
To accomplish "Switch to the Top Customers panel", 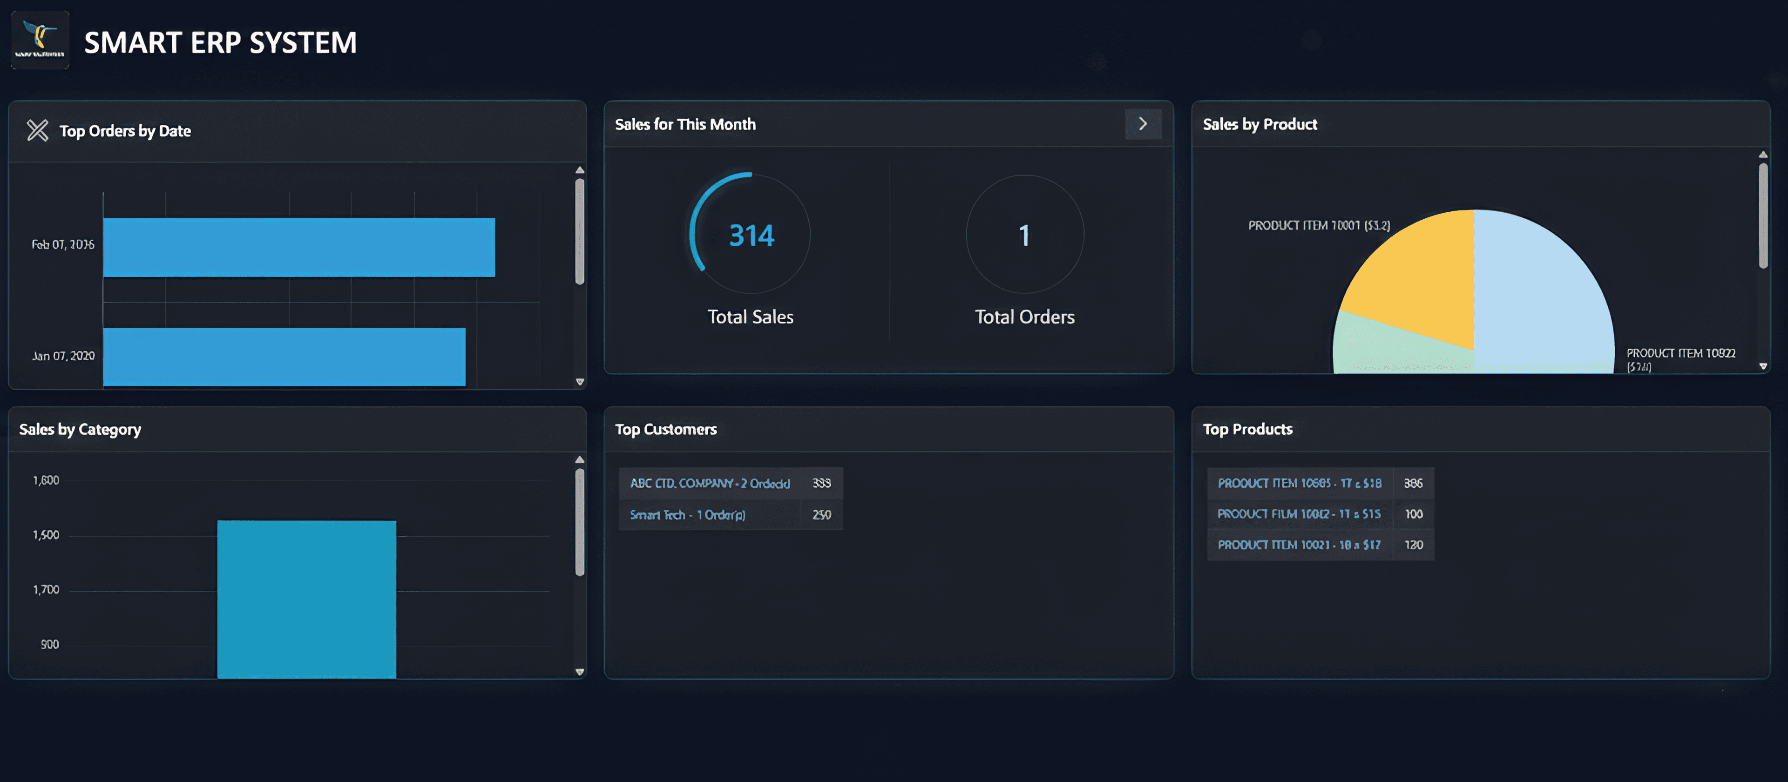I will coord(666,429).
